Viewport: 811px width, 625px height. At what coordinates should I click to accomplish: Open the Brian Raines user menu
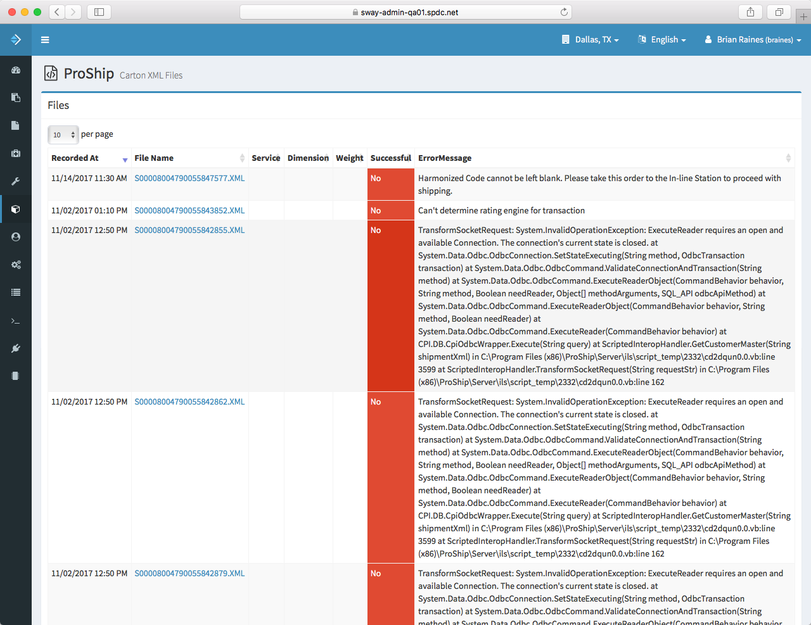(x=753, y=40)
